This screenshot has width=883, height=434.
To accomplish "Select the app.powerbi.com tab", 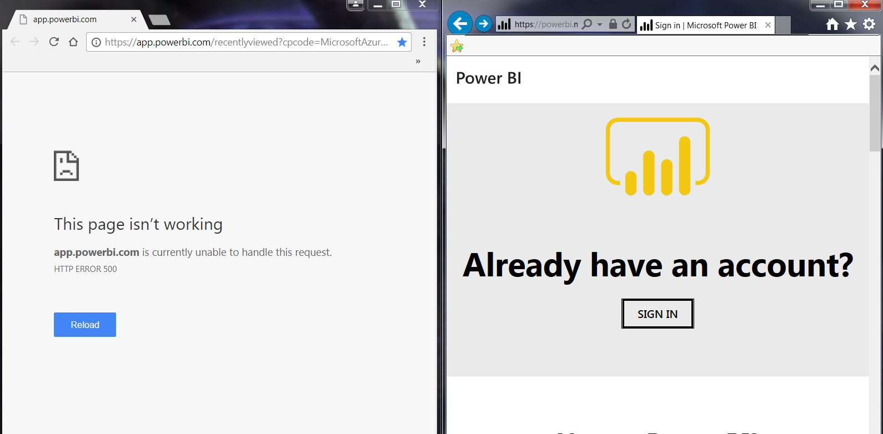I will [x=78, y=19].
